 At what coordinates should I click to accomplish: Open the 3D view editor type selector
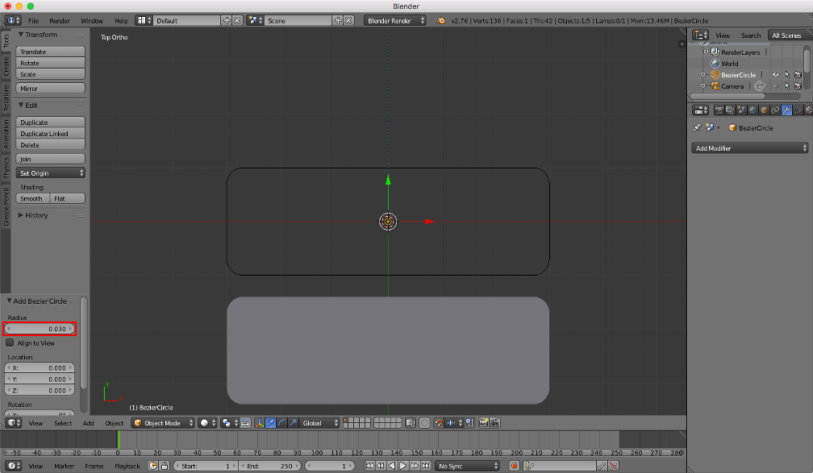click(14, 423)
